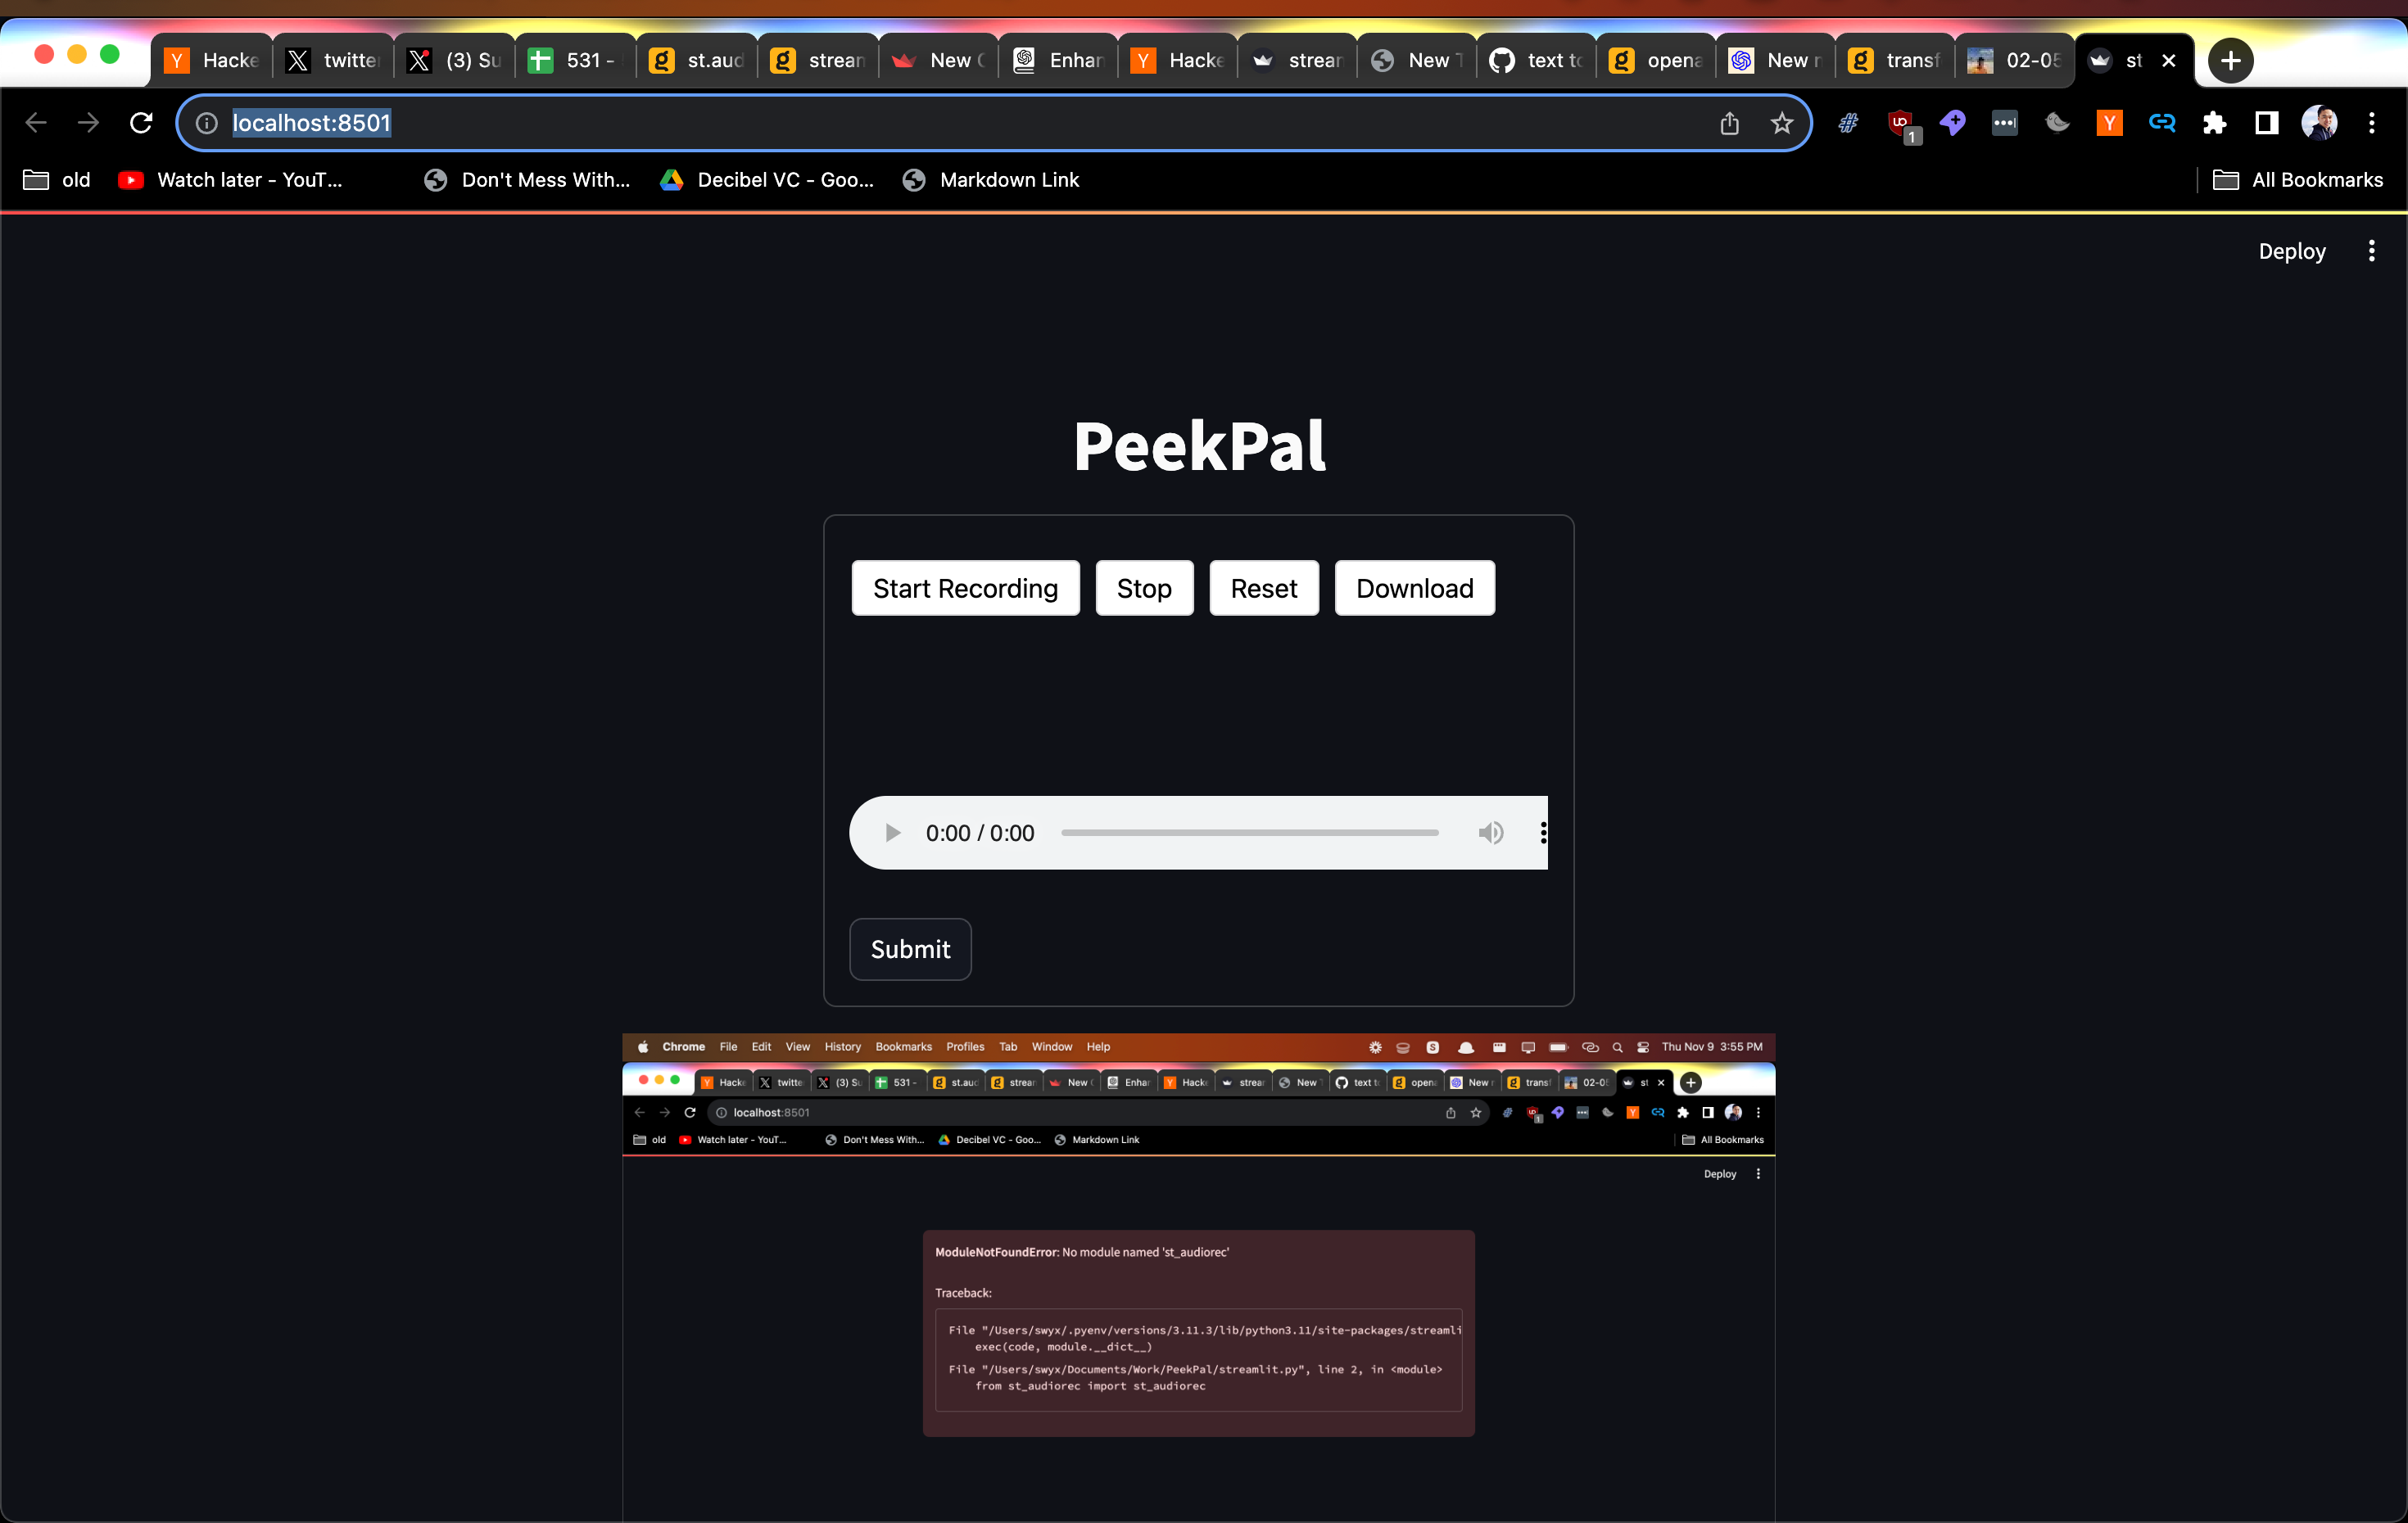Reload the page with the refresh icon

coord(141,123)
